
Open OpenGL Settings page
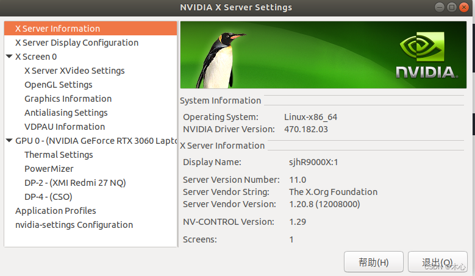pos(59,85)
